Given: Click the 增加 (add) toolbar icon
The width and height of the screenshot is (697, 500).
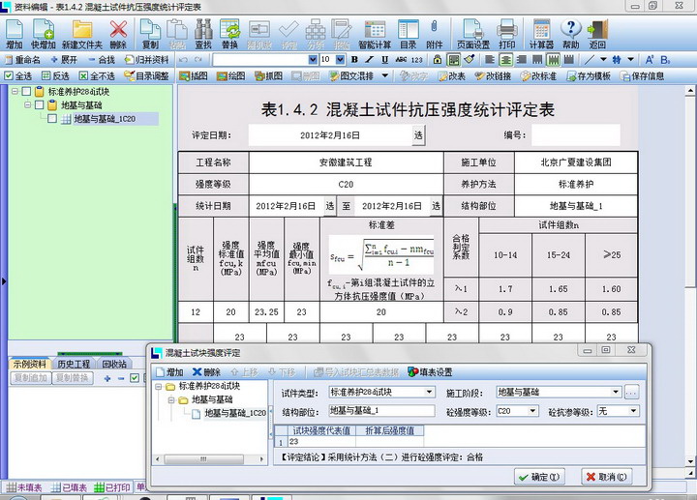Looking at the screenshot, I should [15, 34].
